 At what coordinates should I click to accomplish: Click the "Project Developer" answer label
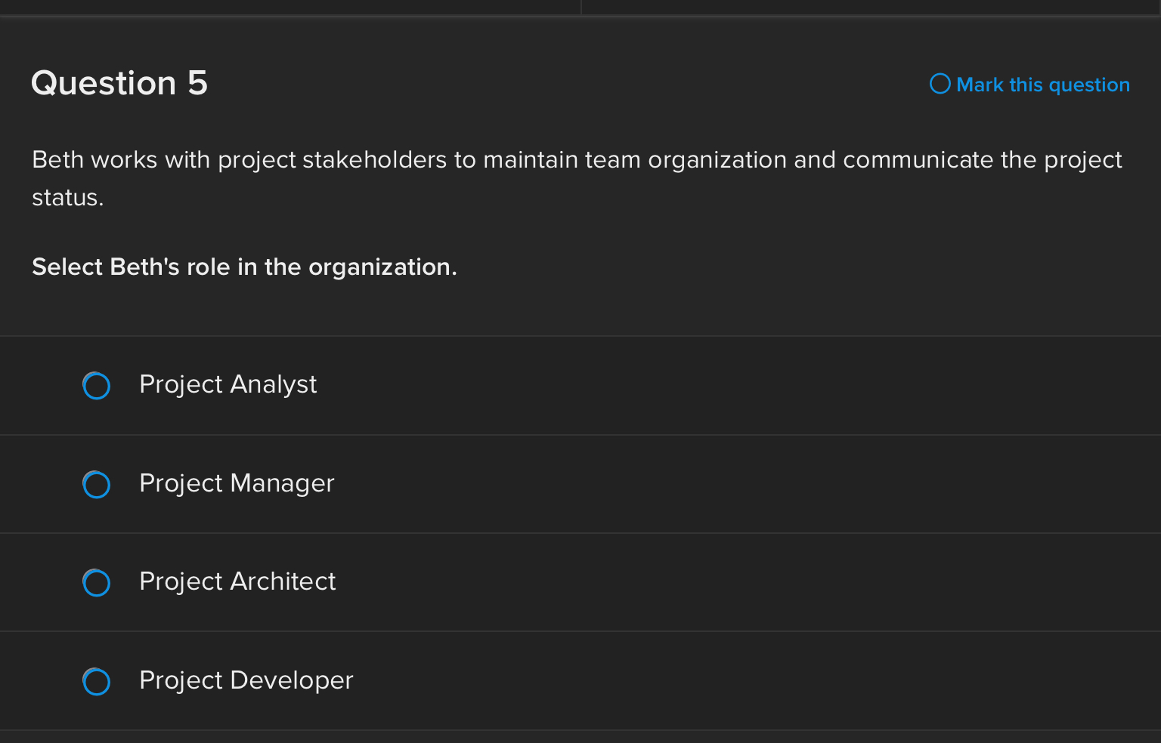pos(246,680)
